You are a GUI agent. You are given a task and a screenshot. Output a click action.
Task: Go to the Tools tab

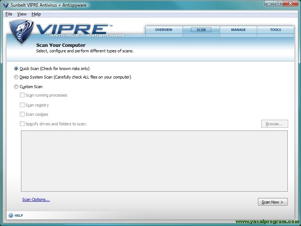coord(275,30)
